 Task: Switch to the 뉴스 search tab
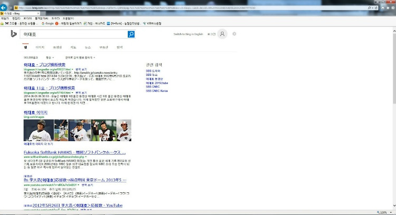point(88,47)
